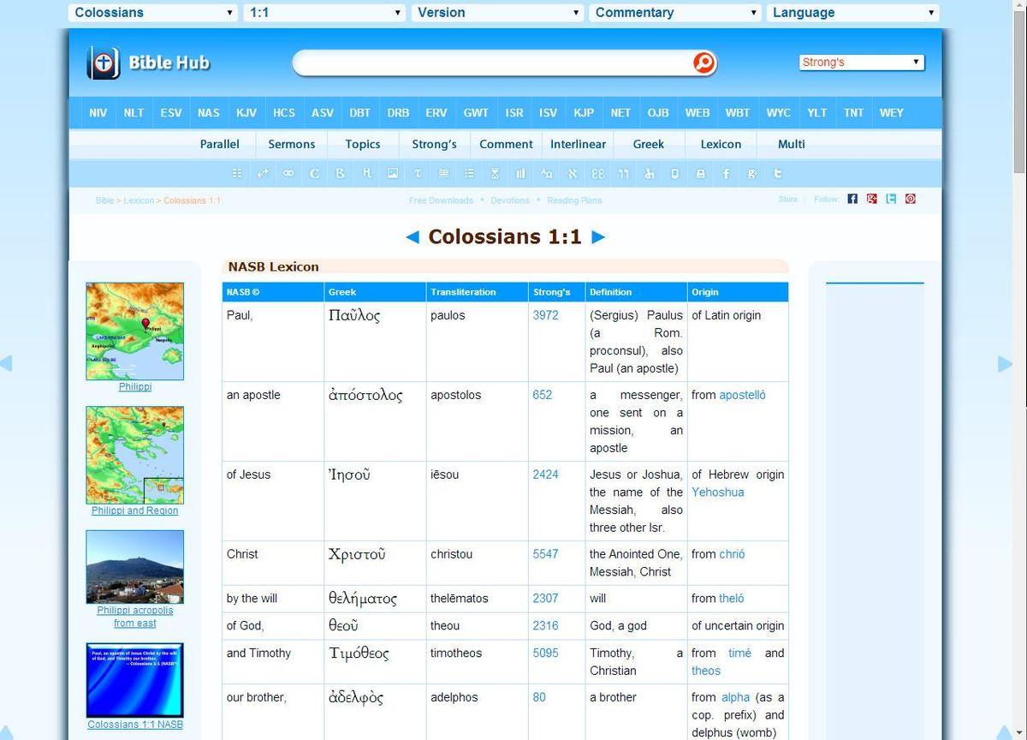Click the Google Plus icon in the icon toolbar

751,173
